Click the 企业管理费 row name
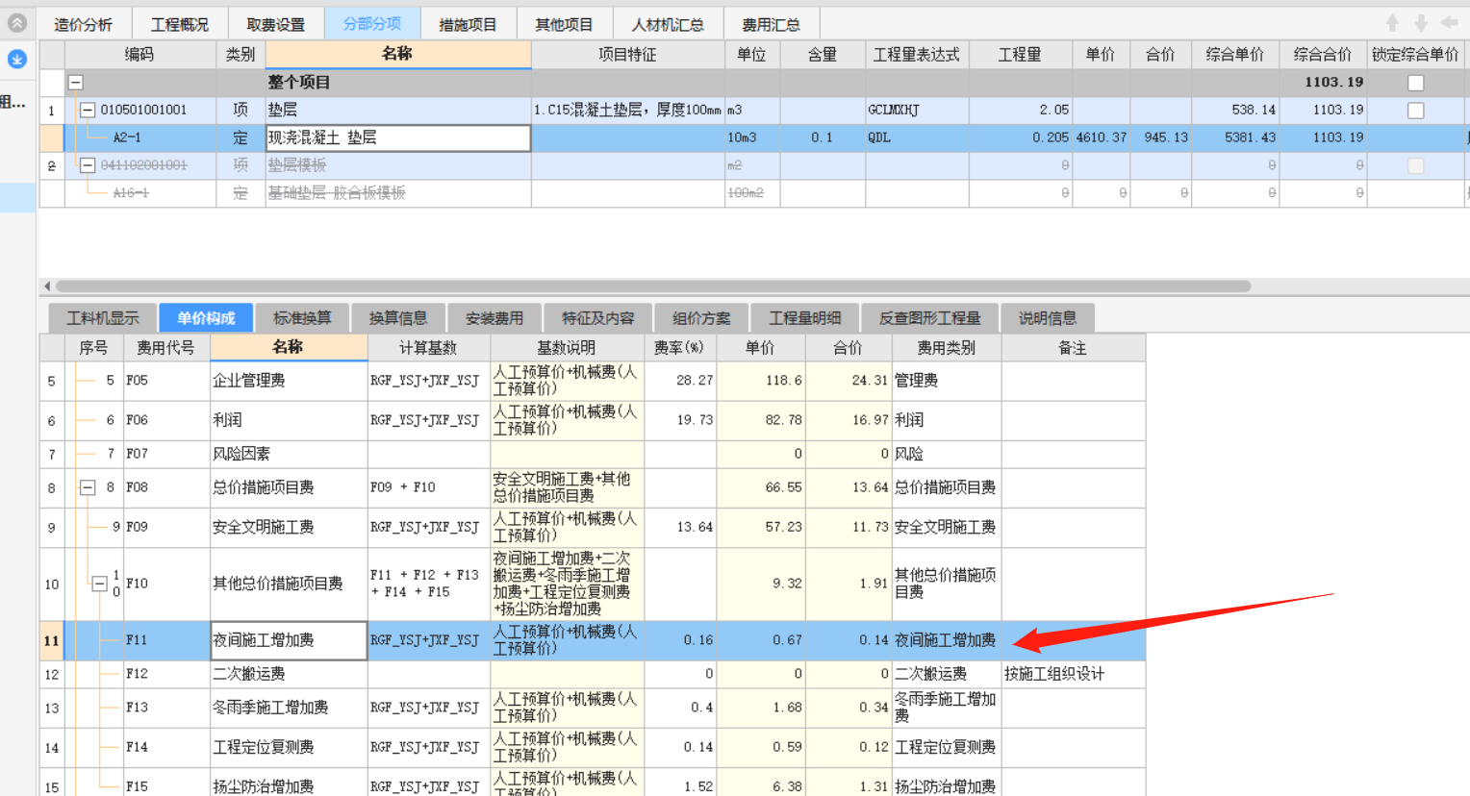 coord(289,381)
